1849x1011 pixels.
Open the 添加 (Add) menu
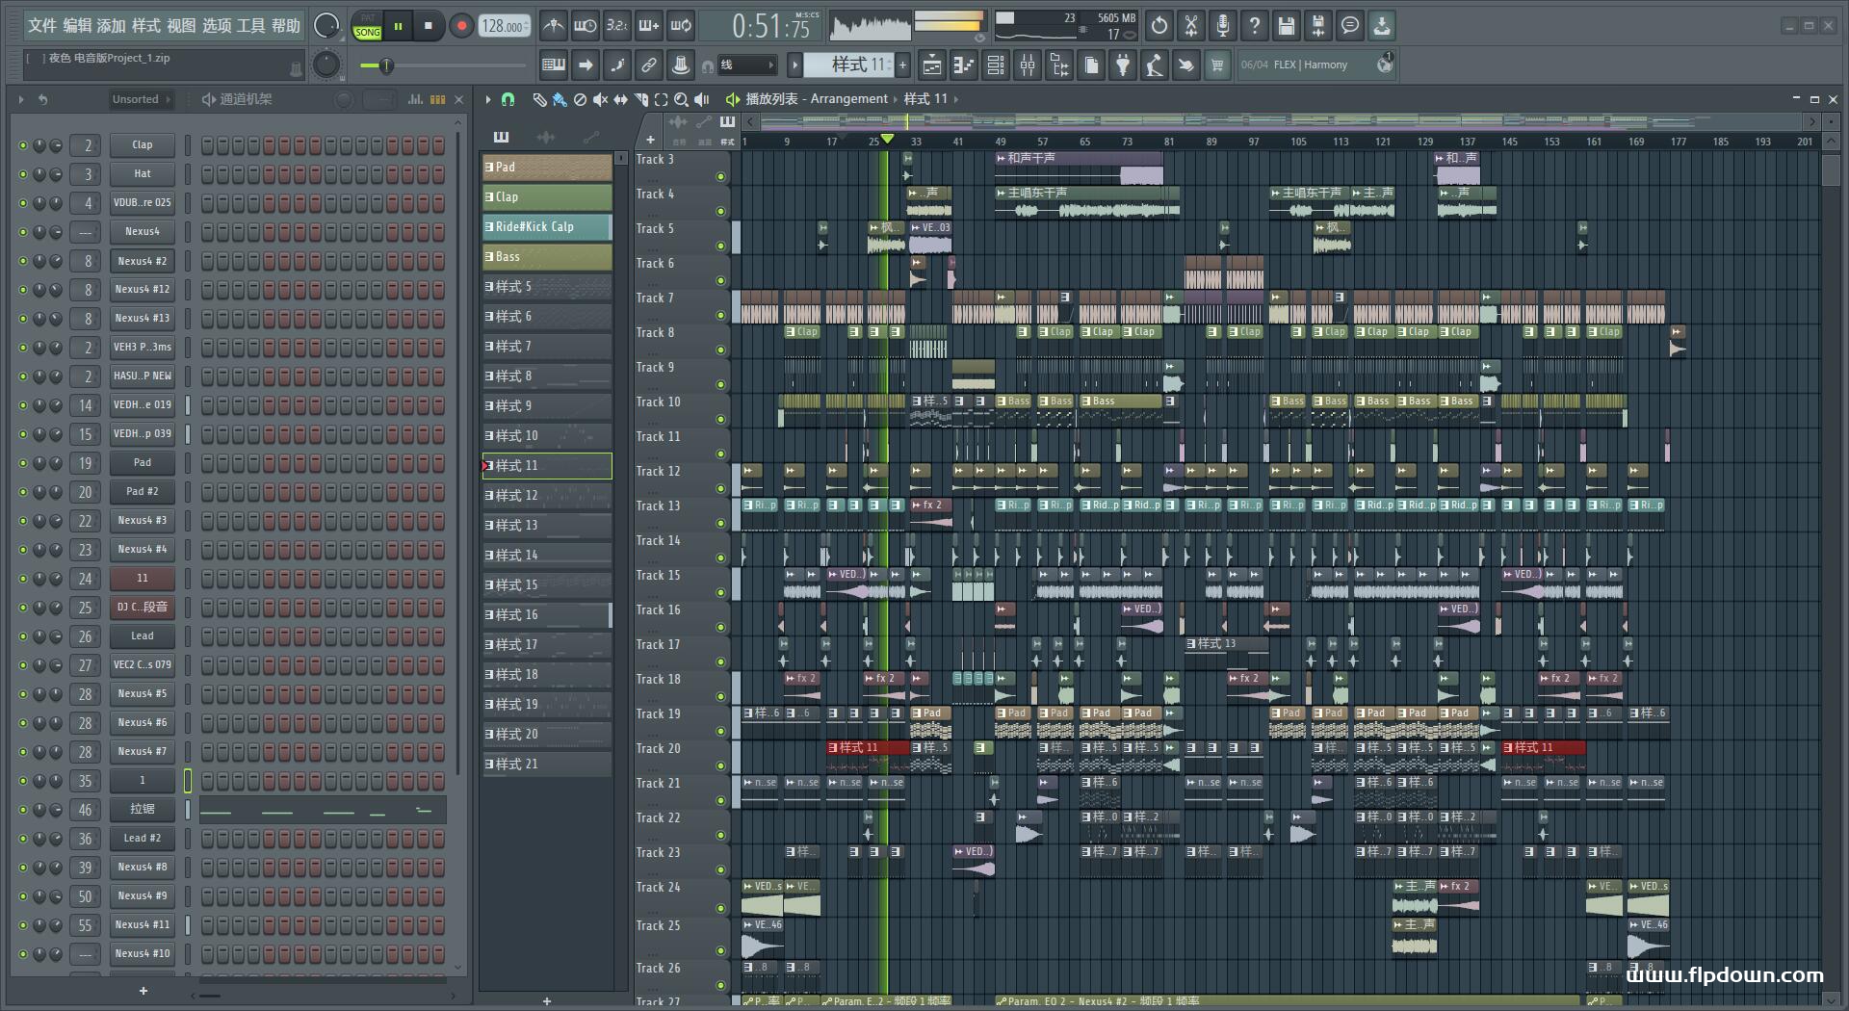tap(111, 25)
